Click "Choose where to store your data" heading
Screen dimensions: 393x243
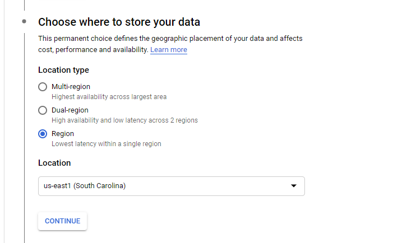(x=119, y=22)
